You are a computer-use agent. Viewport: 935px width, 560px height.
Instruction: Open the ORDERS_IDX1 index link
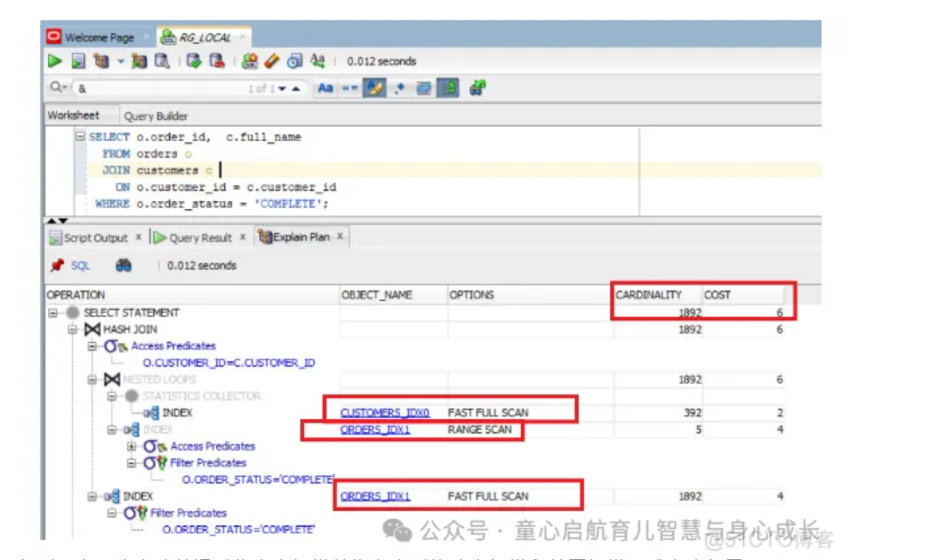pyautogui.click(x=374, y=430)
